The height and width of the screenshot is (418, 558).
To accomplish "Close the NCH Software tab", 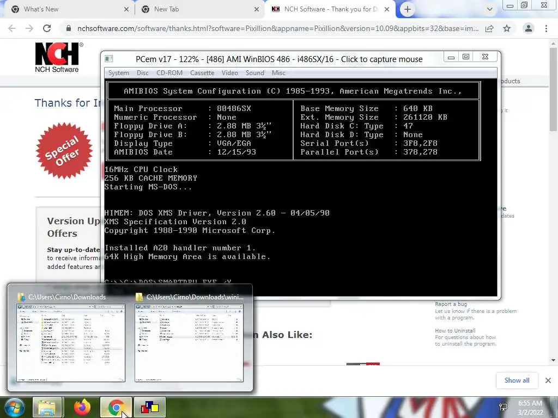I will coord(387,10).
